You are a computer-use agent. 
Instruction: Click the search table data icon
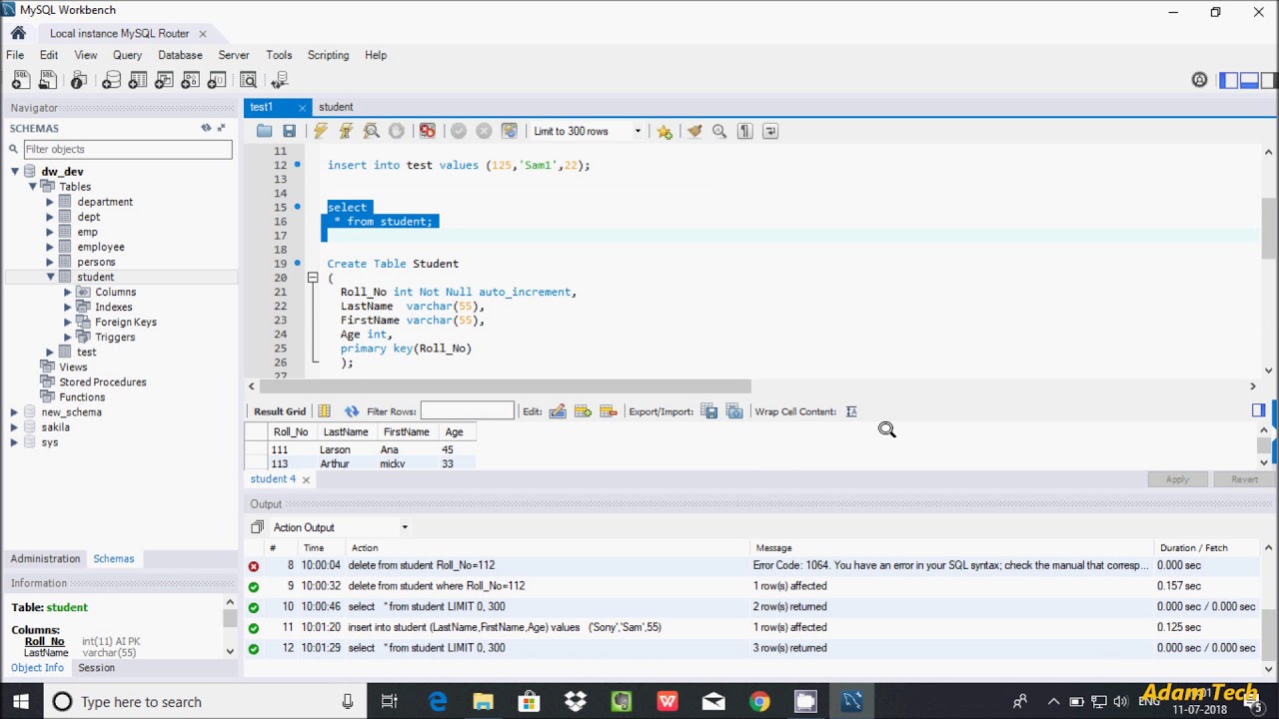pyautogui.click(x=248, y=81)
